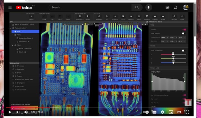201x118 pixels.
Task: Open the left viewport 3D view dropdown
Action: click(89, 24)
